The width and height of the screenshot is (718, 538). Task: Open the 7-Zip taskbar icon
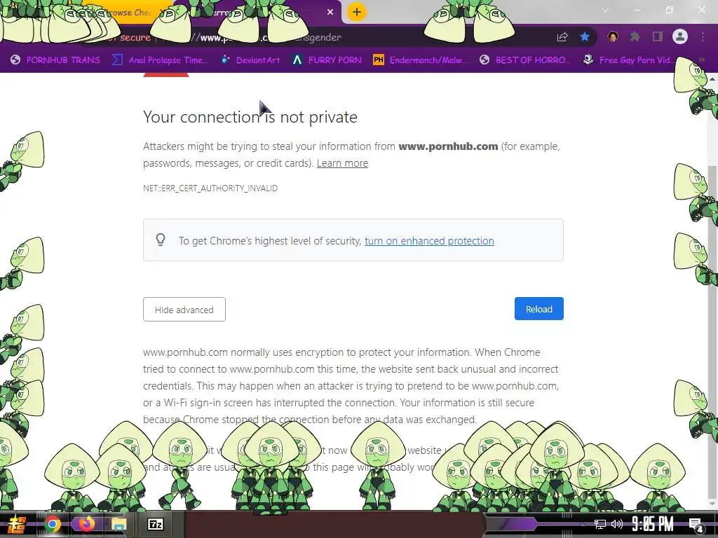[x=155, y=524]
